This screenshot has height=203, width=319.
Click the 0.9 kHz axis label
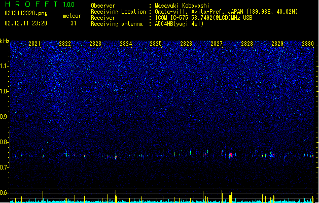(4, 117)
